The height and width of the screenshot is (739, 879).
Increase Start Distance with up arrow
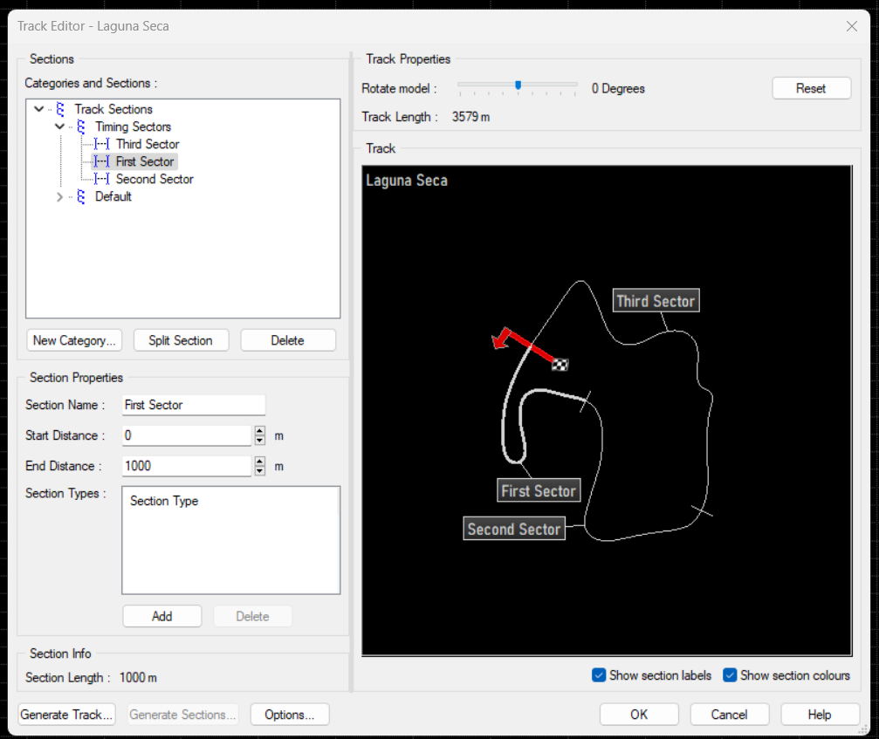(259, 431)
